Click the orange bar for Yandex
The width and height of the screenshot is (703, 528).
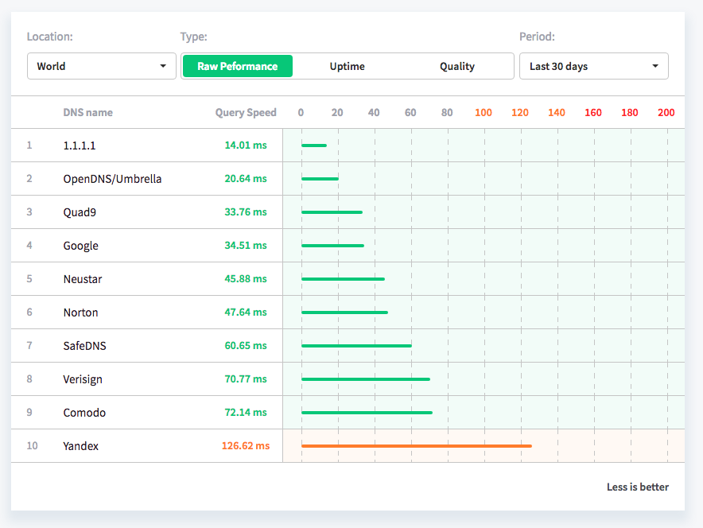[x=417, y=446]
